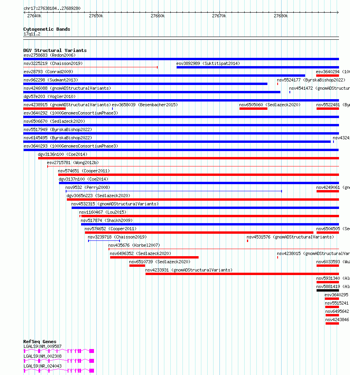
Task: Click short red bar of nsv6510739
Action: click(x=137, y=266)
